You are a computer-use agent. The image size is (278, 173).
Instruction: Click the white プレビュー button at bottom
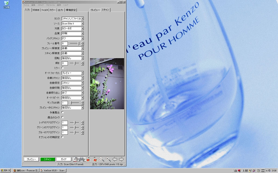pos(31,159)
